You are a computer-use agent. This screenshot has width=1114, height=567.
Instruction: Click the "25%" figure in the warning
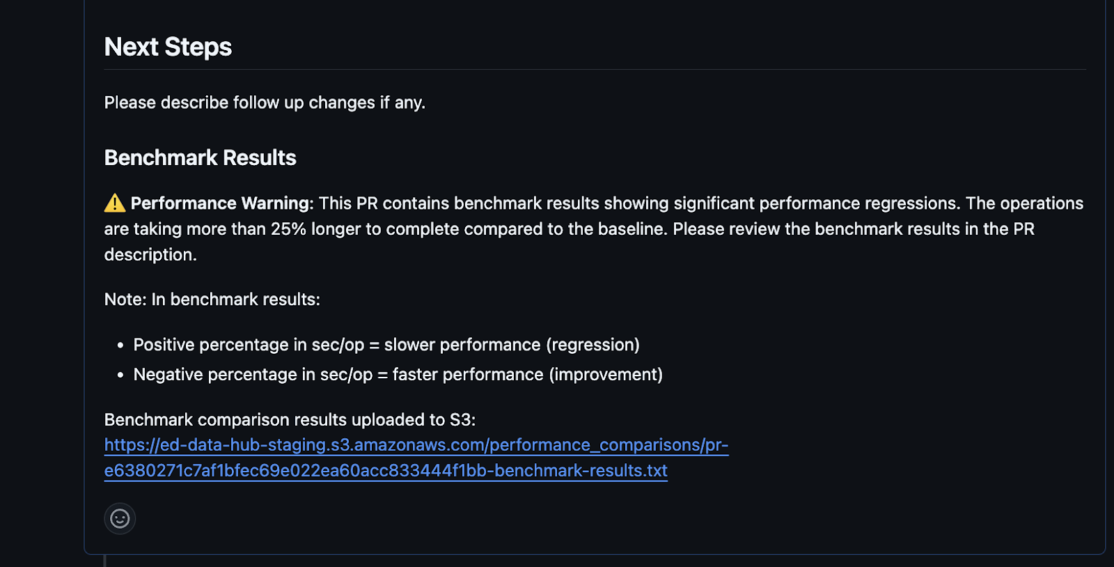(x=288, y=229)
